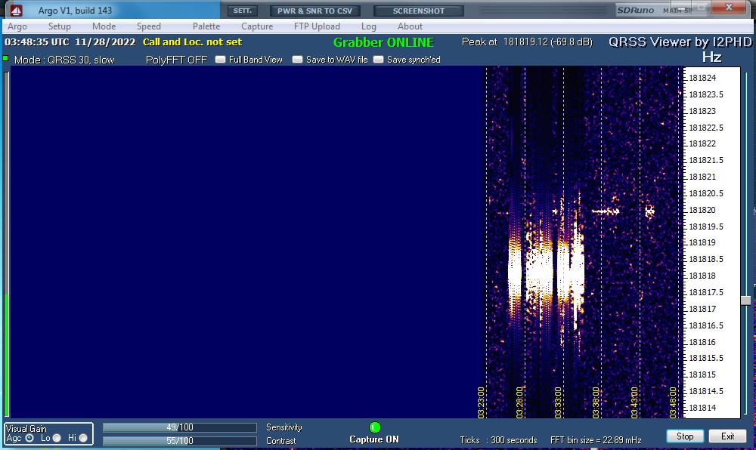Viewport: 756px width, 450px height.
Task: Open the Palette menu
Action: (x=206, y=26)
